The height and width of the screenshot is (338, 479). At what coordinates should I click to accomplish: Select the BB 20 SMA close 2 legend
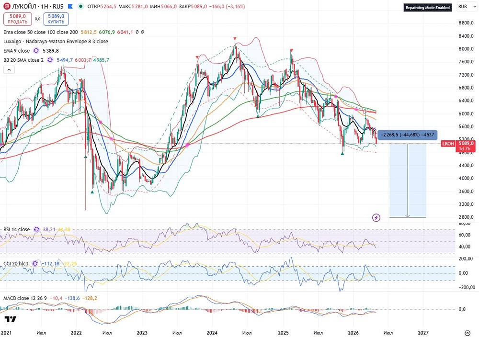[23, 60]
